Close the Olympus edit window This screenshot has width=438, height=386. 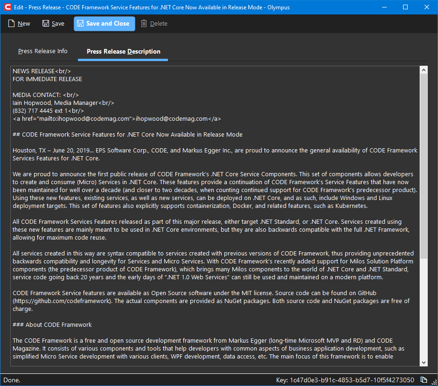pyautogui.click(x=426, y=7)
